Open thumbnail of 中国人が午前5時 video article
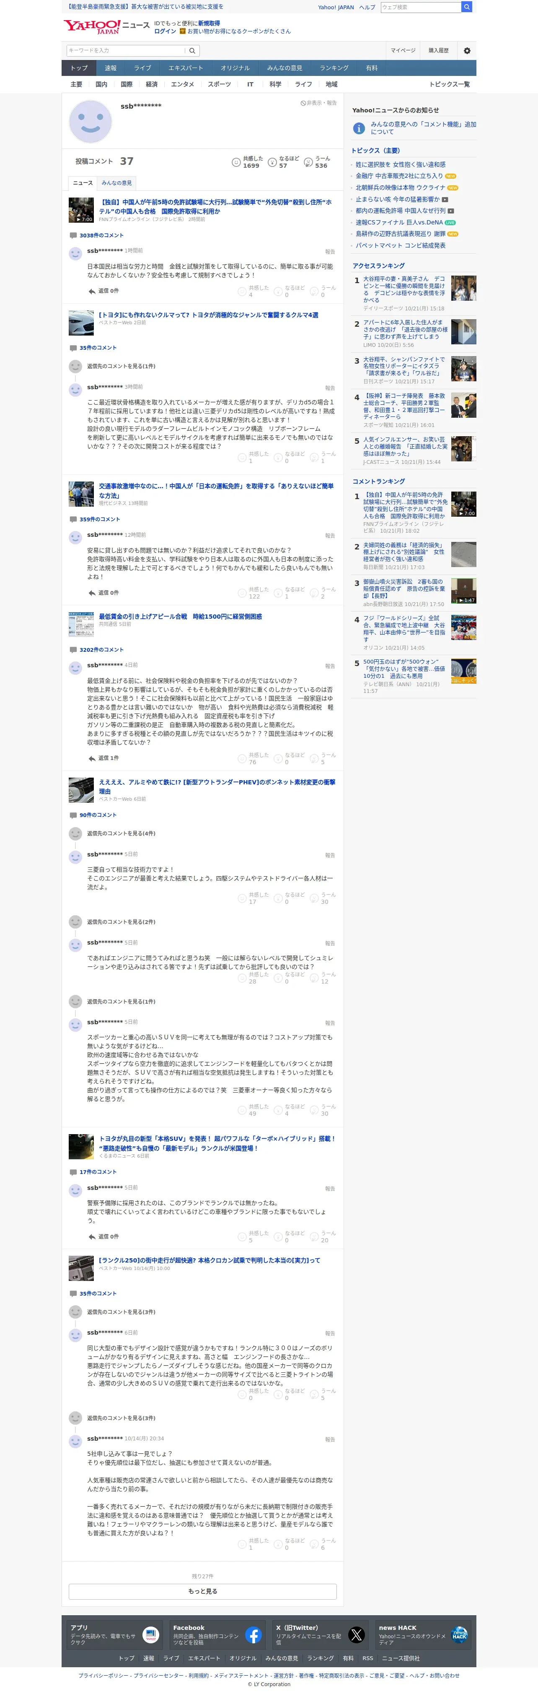538x1697 pixels. (82, 210)
